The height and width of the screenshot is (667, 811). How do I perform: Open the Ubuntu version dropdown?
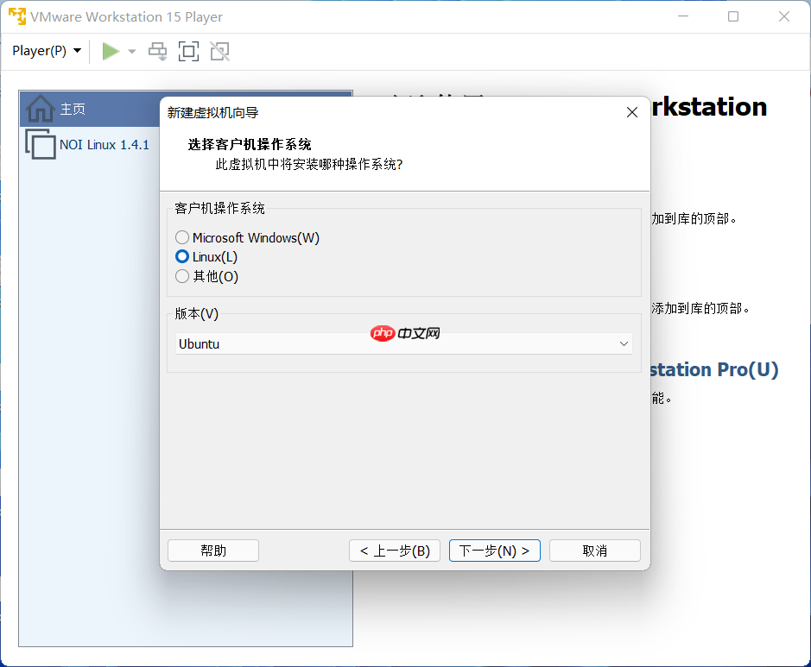(623, 343)
